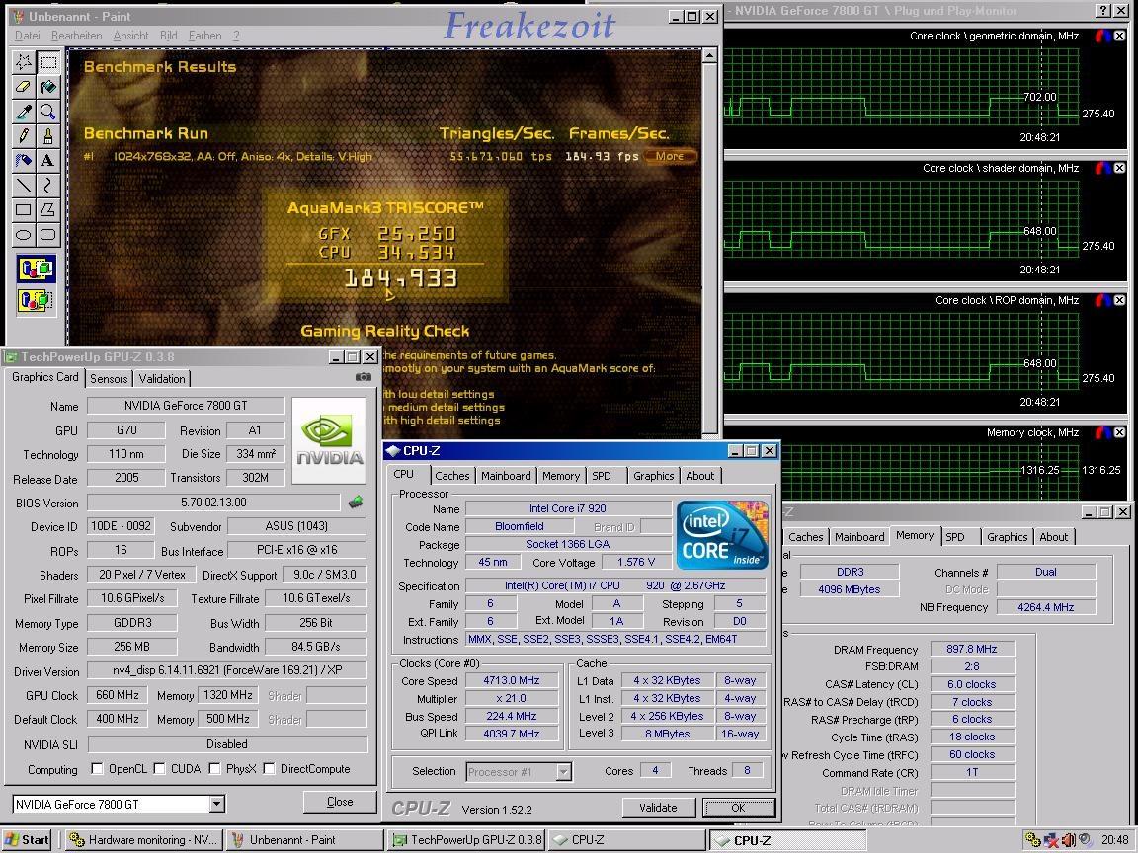Select the opaque selection option in Paint

pos(36,270)
